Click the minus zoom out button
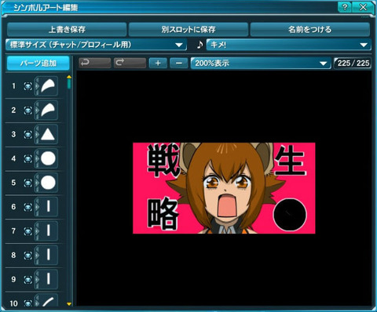The height and width of the screenshot is (312, 377). (x=179, y=63)
